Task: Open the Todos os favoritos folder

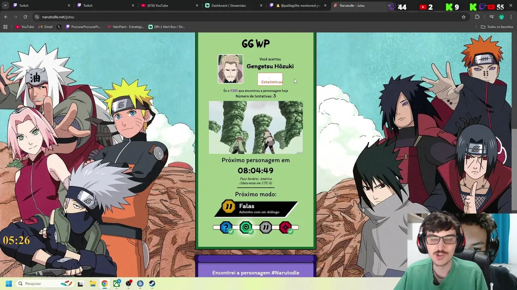Action: click(497, 27)
